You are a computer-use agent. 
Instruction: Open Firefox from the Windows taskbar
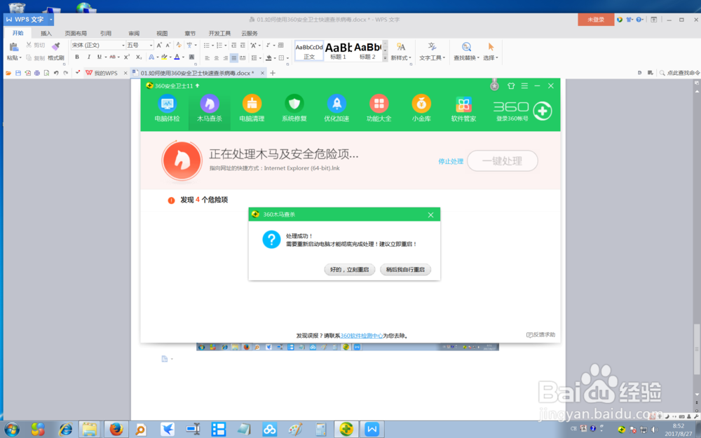116,430
